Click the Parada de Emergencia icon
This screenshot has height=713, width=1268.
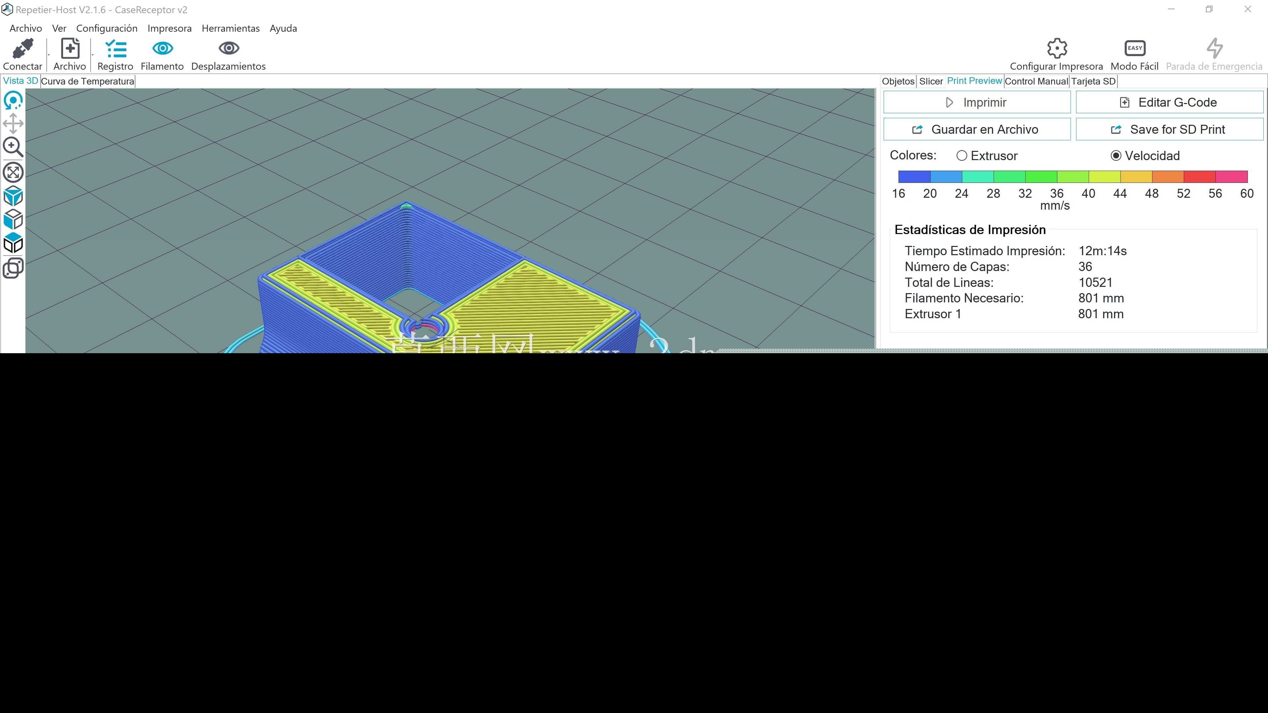[1215, 48]
